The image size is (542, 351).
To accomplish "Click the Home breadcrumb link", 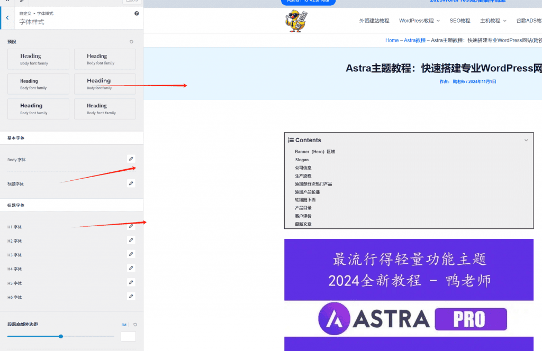I will [392, 40].
